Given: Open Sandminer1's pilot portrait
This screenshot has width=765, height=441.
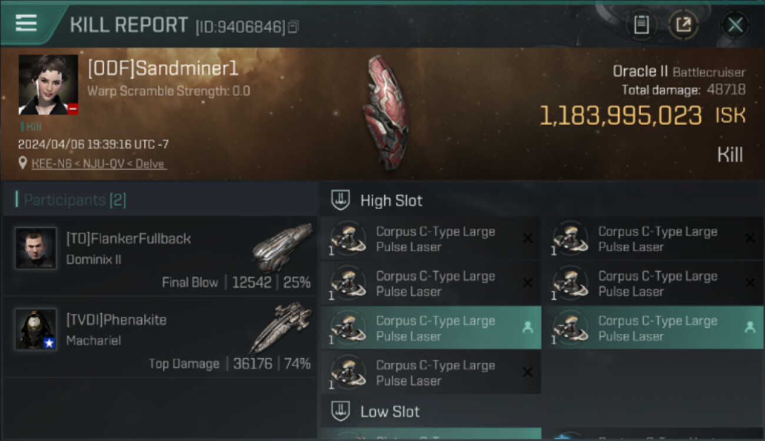Looking at the screenshot, I should click(x=48, y=85).
